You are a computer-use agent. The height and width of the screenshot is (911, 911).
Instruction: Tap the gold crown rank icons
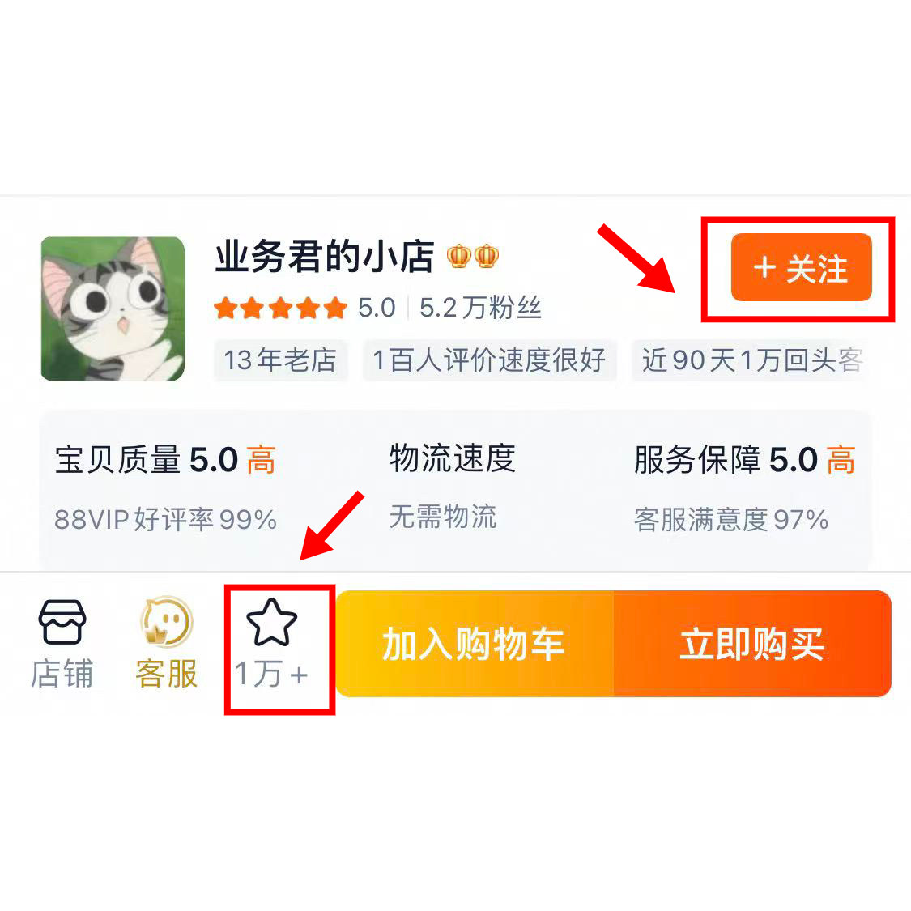pyautogui.click(x=473, y=256)
